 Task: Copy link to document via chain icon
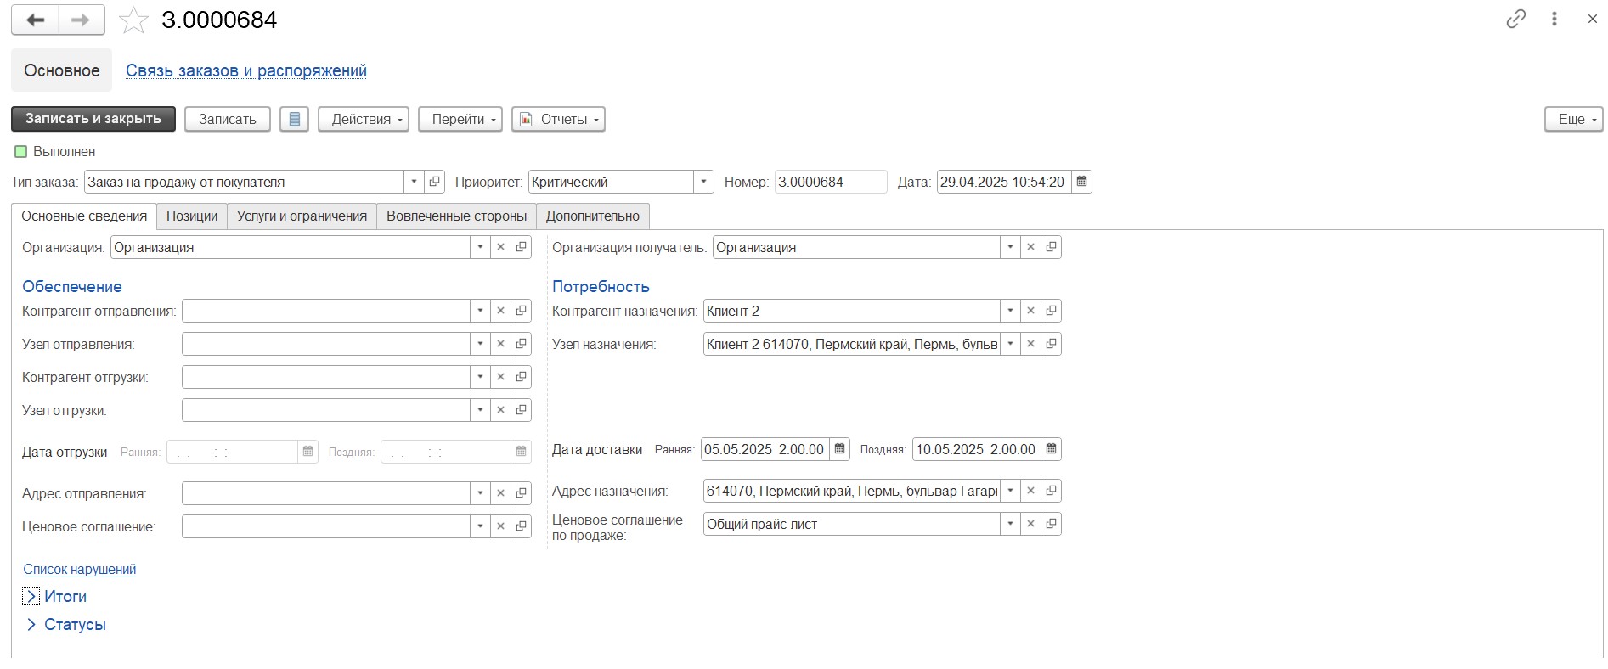(1515, 20)
